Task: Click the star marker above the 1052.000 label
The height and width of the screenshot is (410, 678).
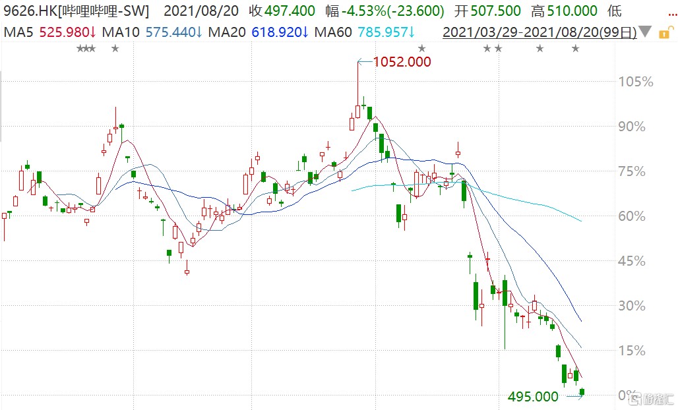Action: click(421, 48)
